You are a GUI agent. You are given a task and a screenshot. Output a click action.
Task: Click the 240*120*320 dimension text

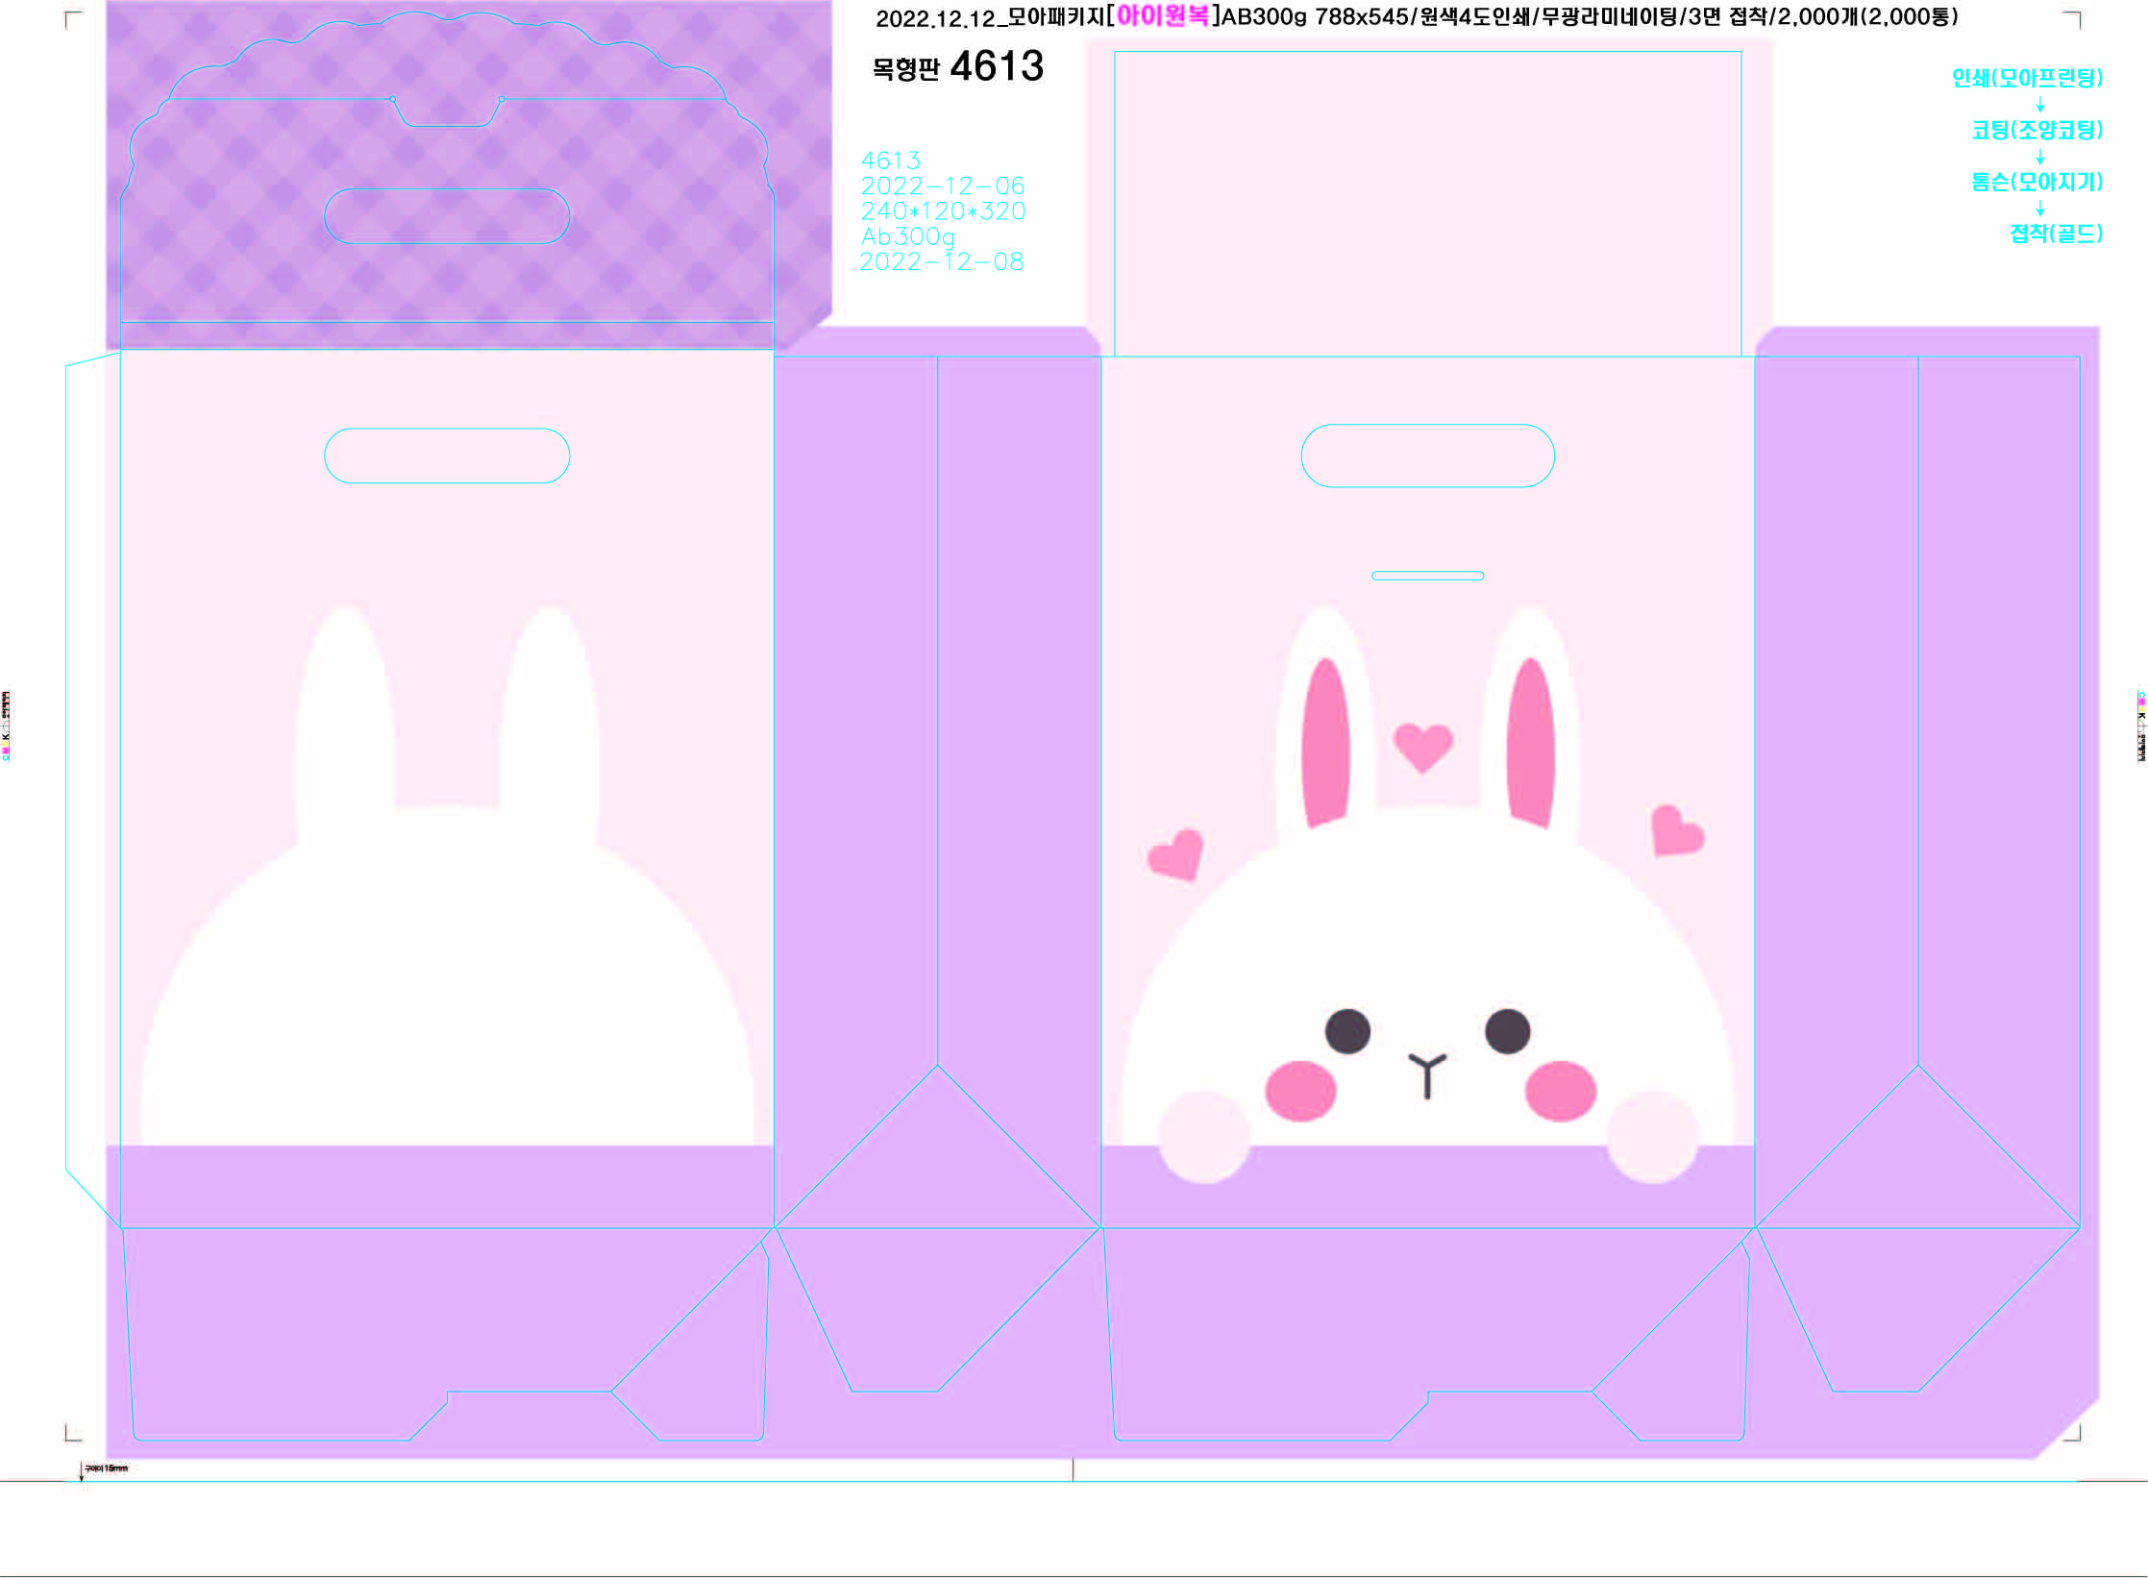[943, 211]
